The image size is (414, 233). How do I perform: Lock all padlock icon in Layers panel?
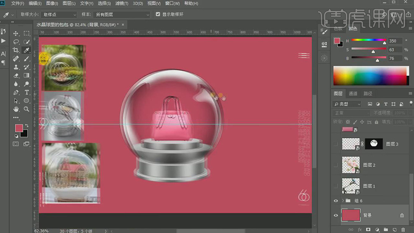tap(376, 122)
